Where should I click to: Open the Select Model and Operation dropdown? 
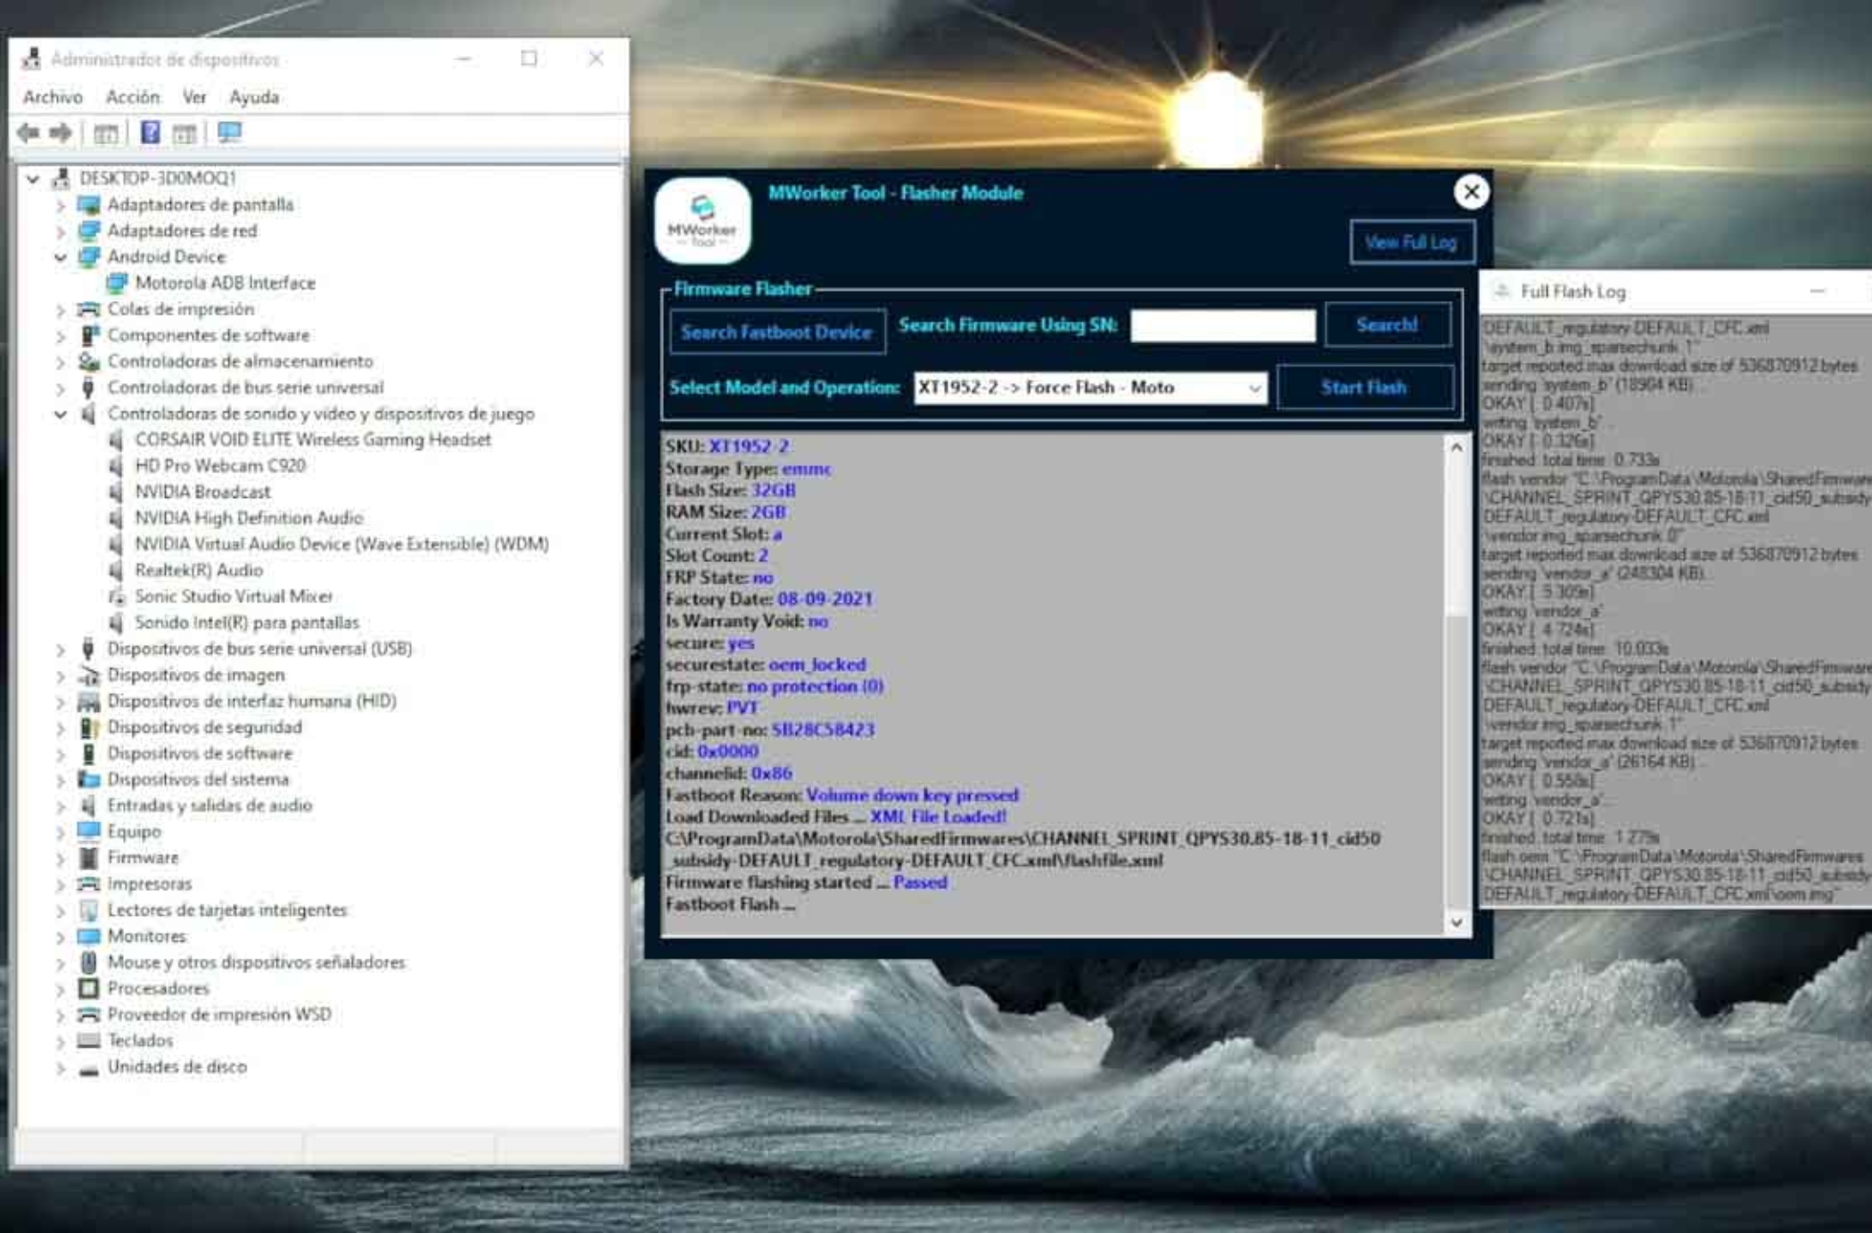tap(1254, 388)
